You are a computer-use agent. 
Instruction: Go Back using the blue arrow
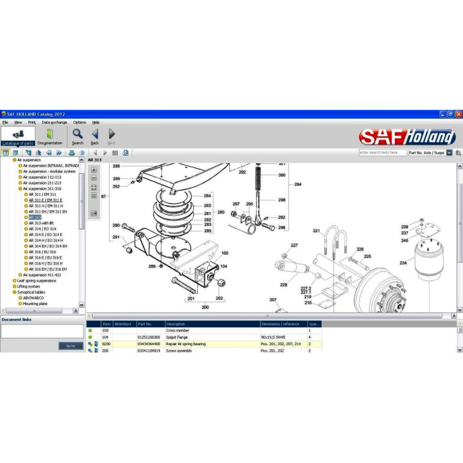[95, 136]
